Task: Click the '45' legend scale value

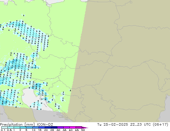Action: (x=77, y=130)
